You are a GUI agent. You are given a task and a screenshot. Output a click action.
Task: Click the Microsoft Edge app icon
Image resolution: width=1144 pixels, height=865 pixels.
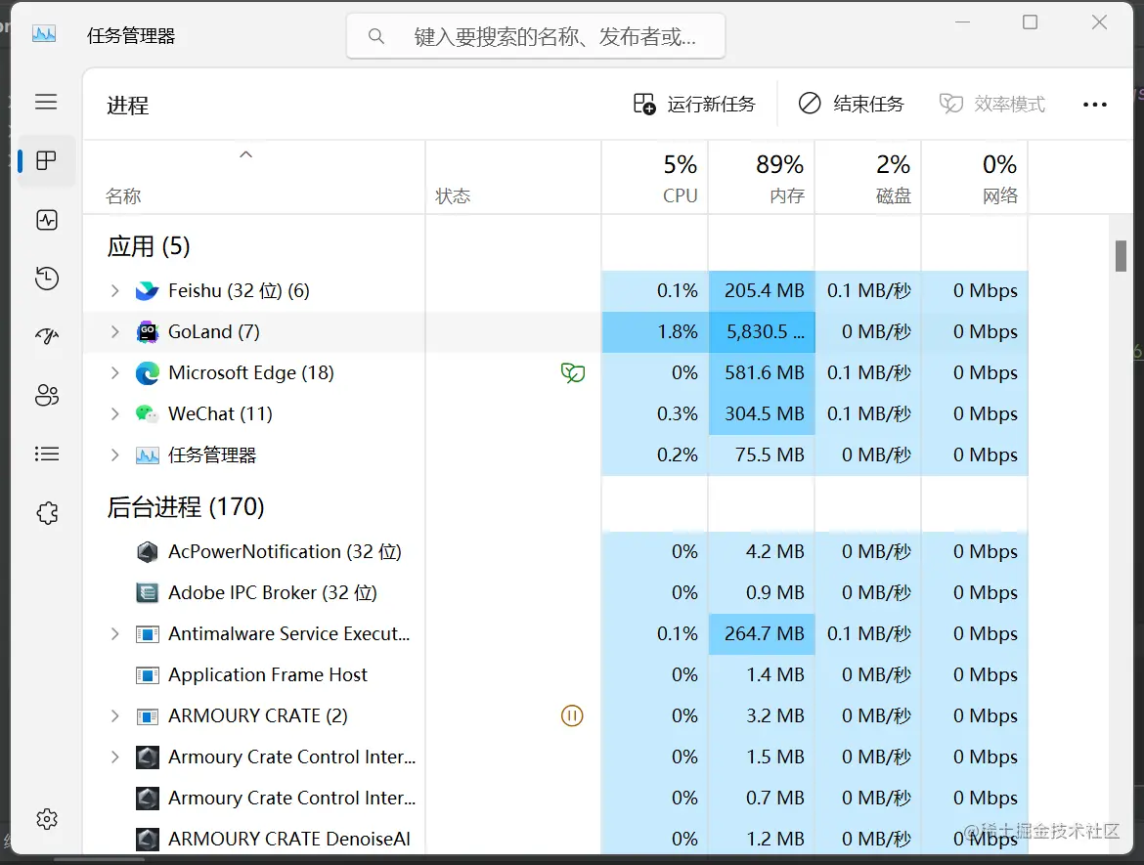[148, 372]
